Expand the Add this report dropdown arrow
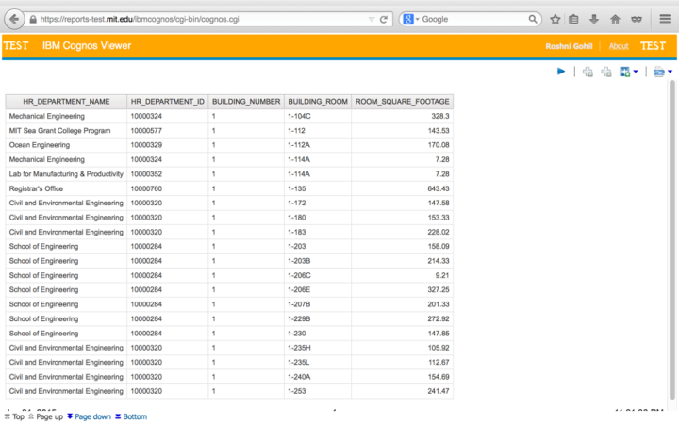The height and width of the screenshot is (424, 679). coord(636,72)
